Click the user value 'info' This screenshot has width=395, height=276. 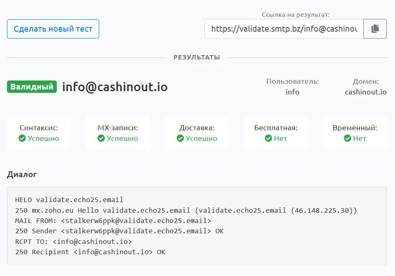pos(293,92)
